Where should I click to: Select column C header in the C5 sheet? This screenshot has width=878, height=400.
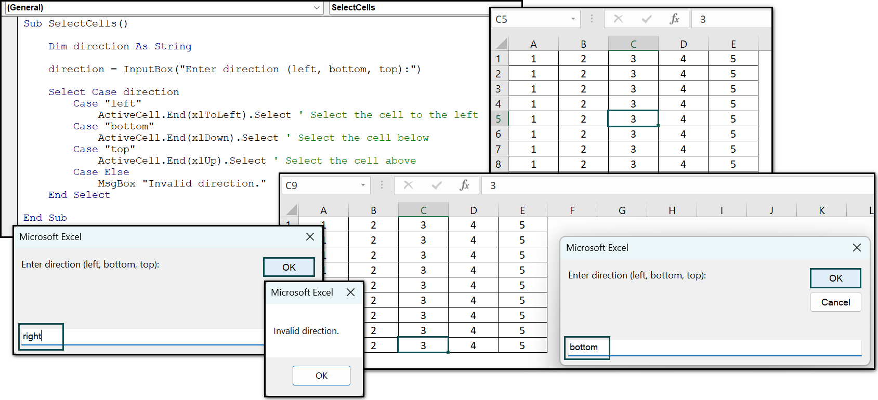pyautogui.click(x=633, y=44)
